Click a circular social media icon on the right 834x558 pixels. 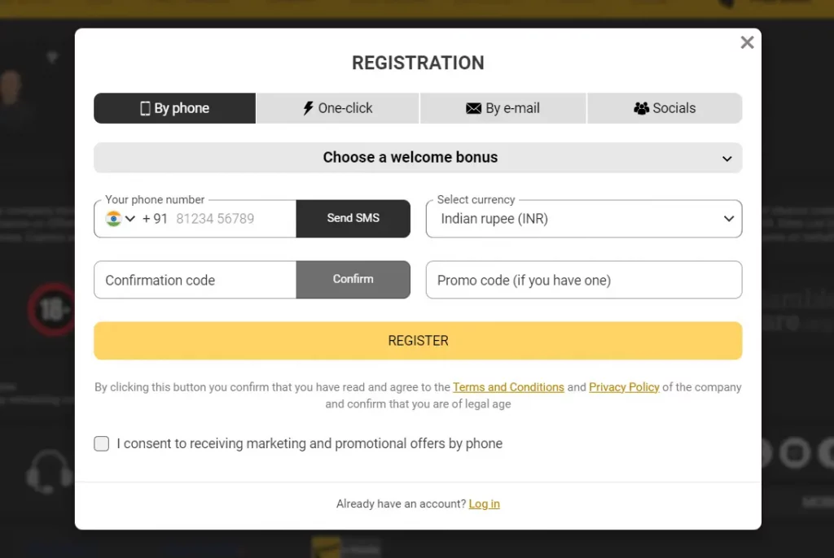[x=796, y=453]
